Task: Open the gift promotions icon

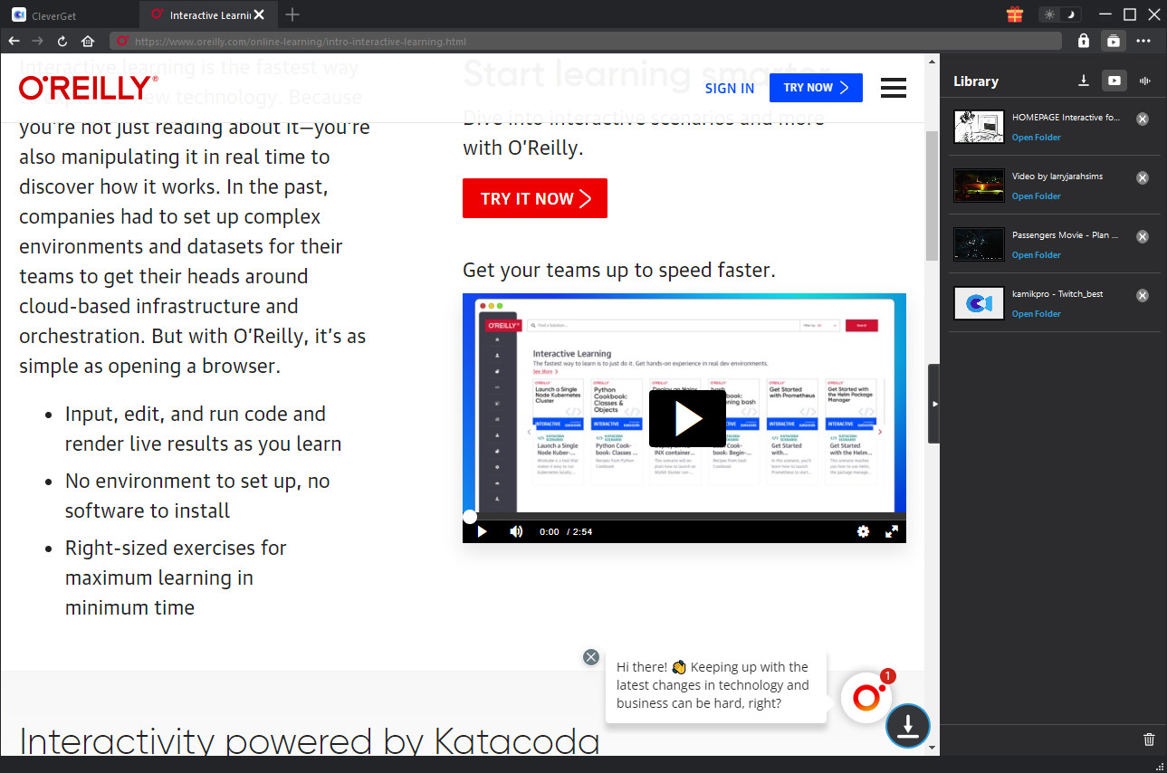Action: 1014,14
